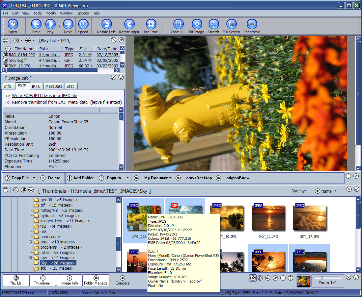Open the histogram tool icon
The image size is (362, 297).
[267, 278]
